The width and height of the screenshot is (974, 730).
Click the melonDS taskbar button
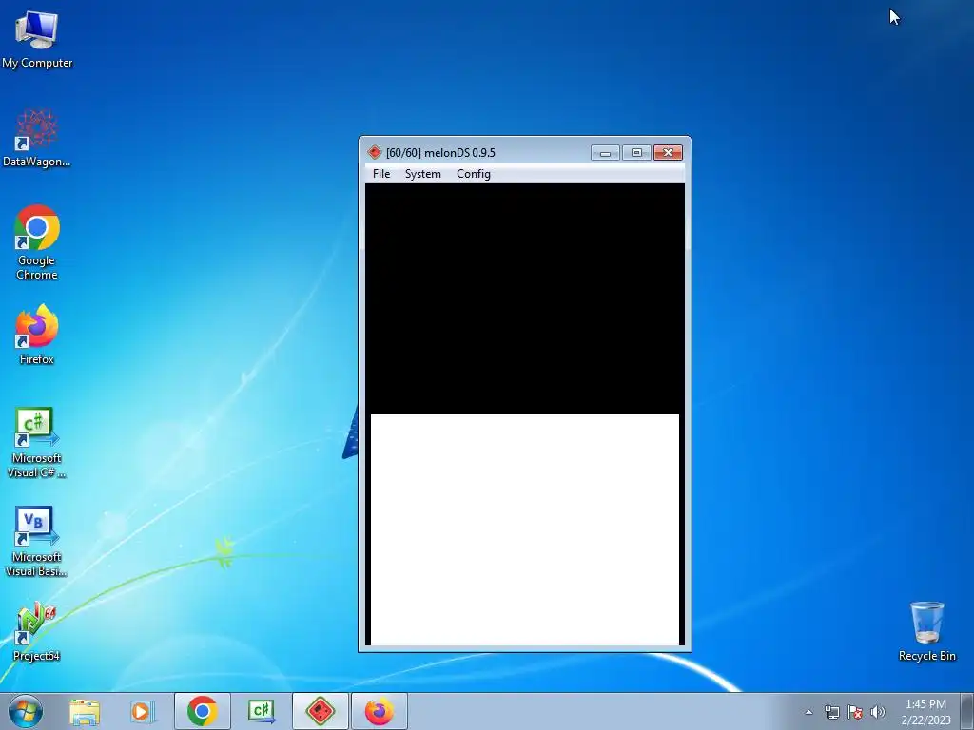click(320, 711)
